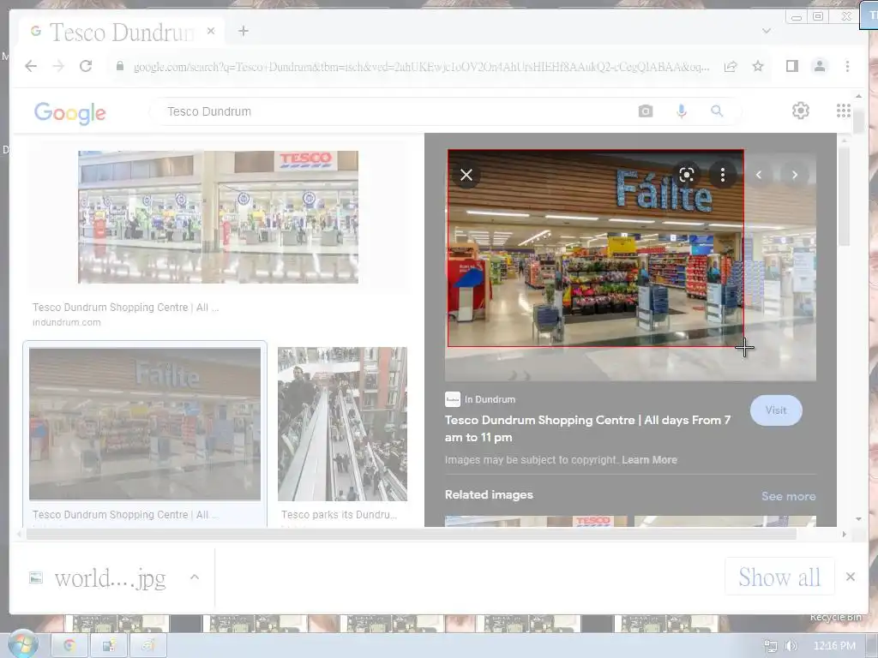This screenshot has height=658, width=878.
Task: Open Google quick settings gear
Action: pyautogui.click(x=800, y=111)
